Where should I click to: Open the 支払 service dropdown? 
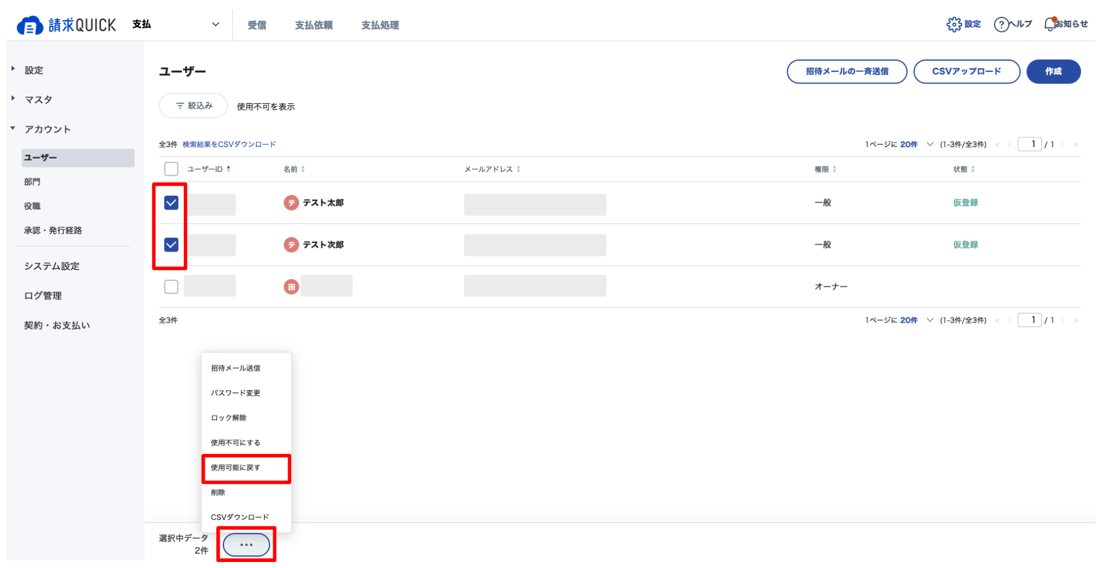pos(176,25)
